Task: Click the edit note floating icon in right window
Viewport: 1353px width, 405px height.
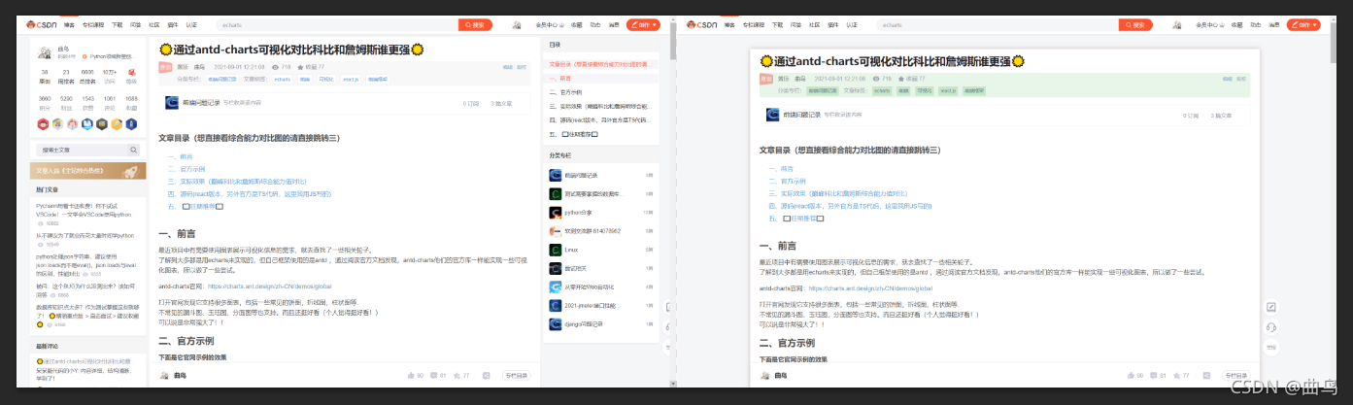Action: [x=1271, y=307]
